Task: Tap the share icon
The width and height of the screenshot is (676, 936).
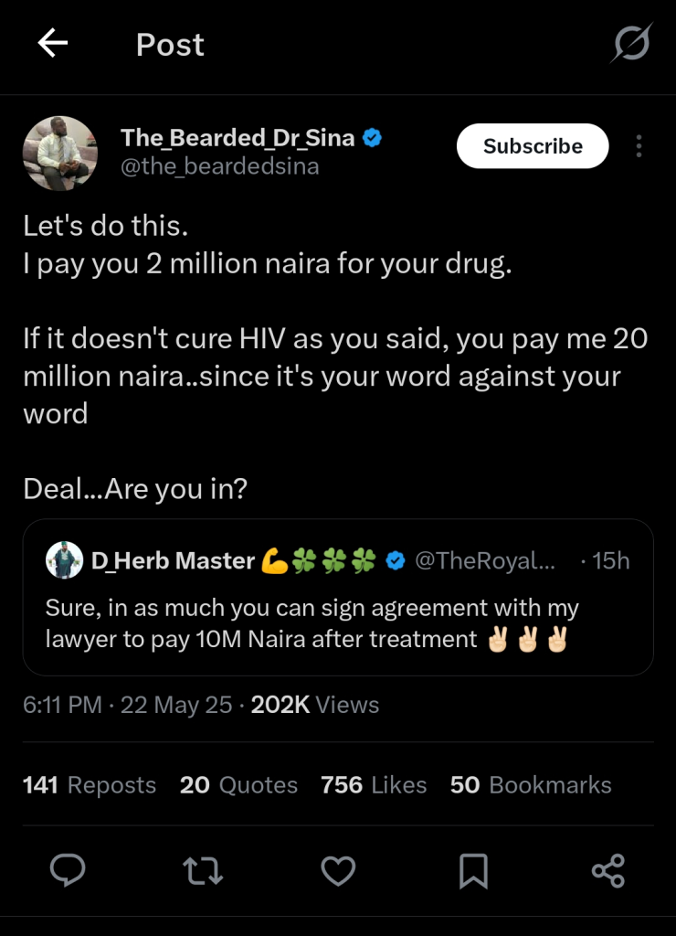Action: [608, 869]
